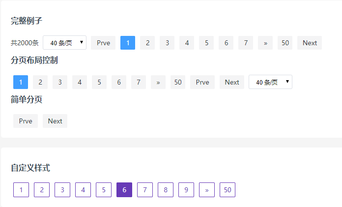Jump forward with » in the layout control row
Viewport: 342px width, 207px height.
point(158,82)
